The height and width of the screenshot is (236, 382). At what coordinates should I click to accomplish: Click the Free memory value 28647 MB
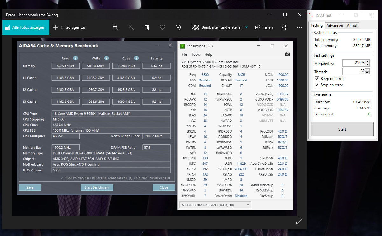tap(362, 46)
